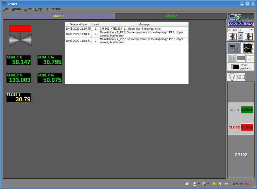Click the green OPEN button

(247, 110)
